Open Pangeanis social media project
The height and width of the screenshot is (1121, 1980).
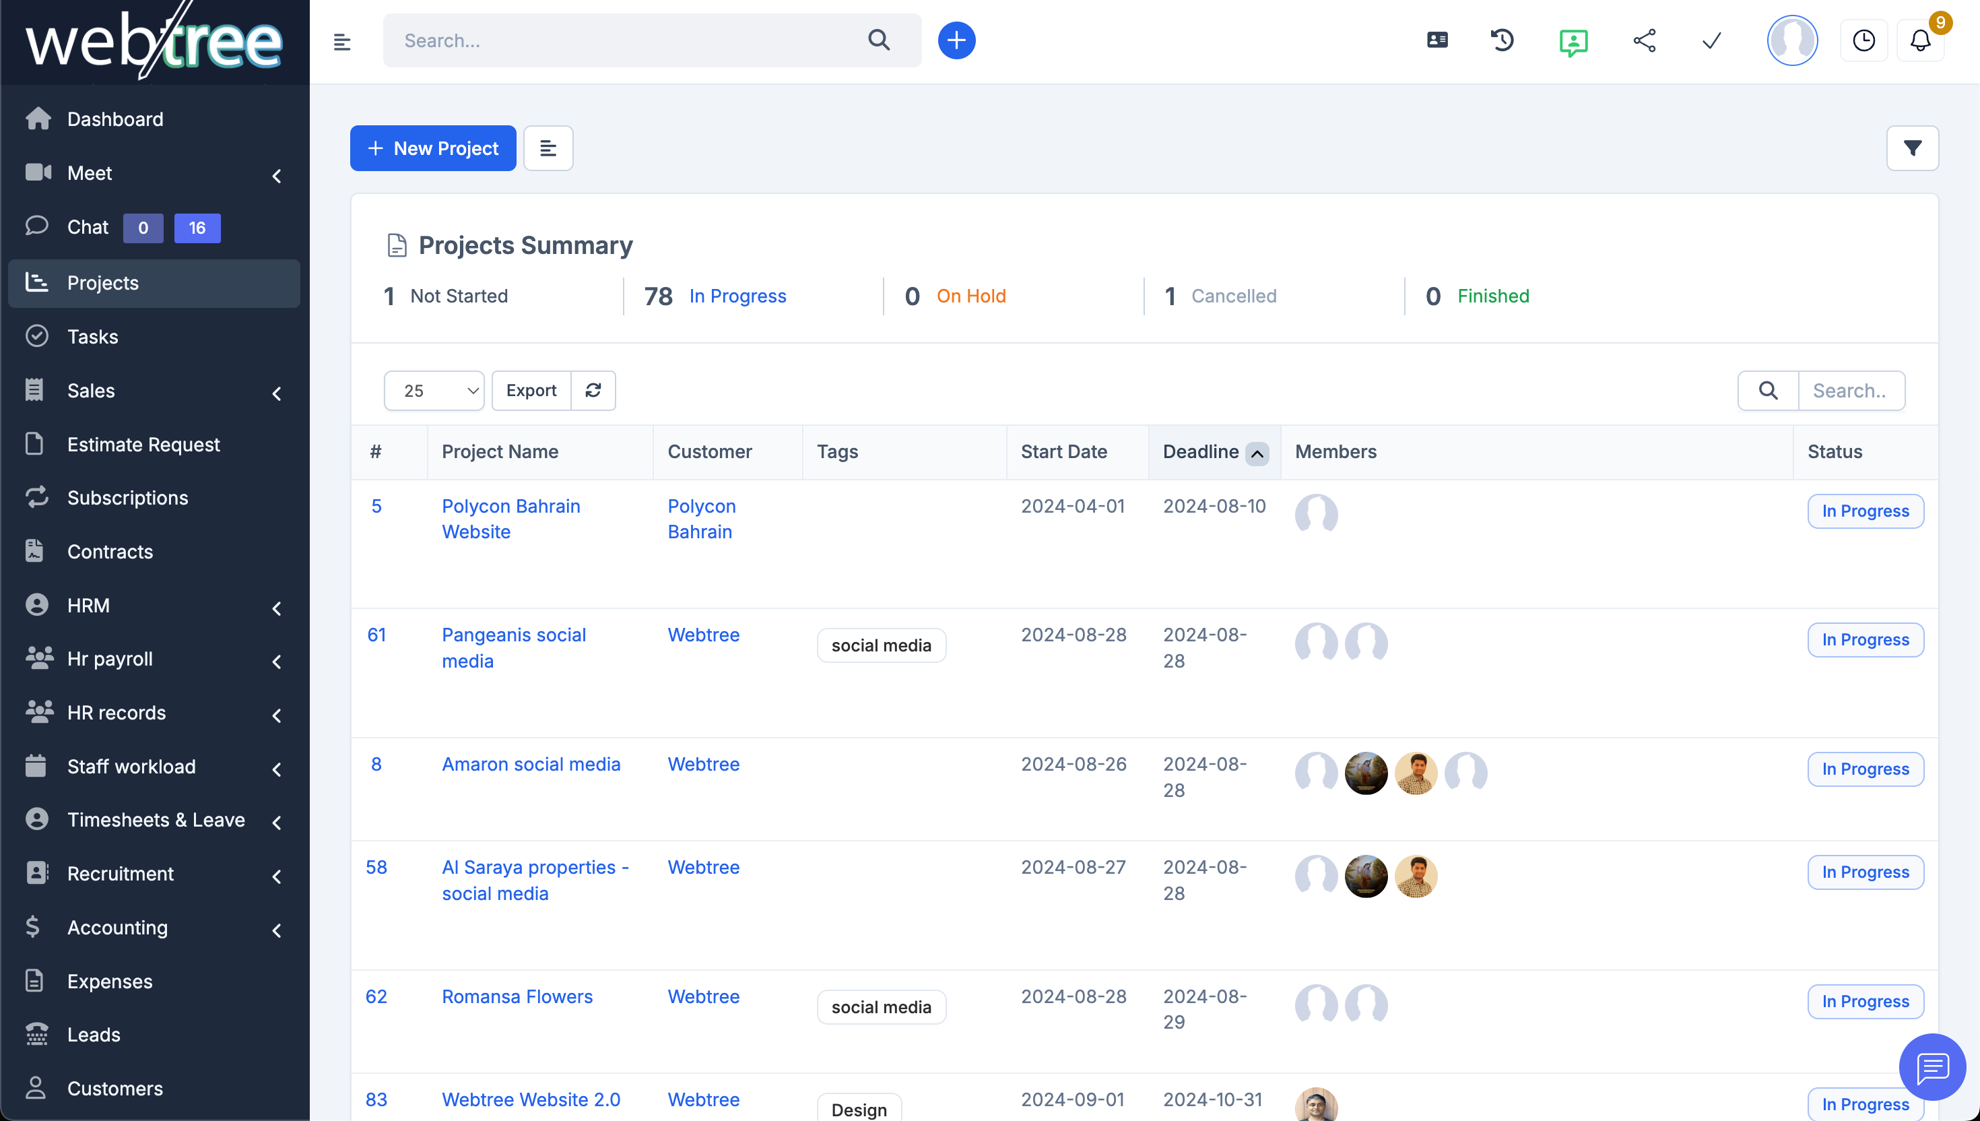[x=514, y=647]
